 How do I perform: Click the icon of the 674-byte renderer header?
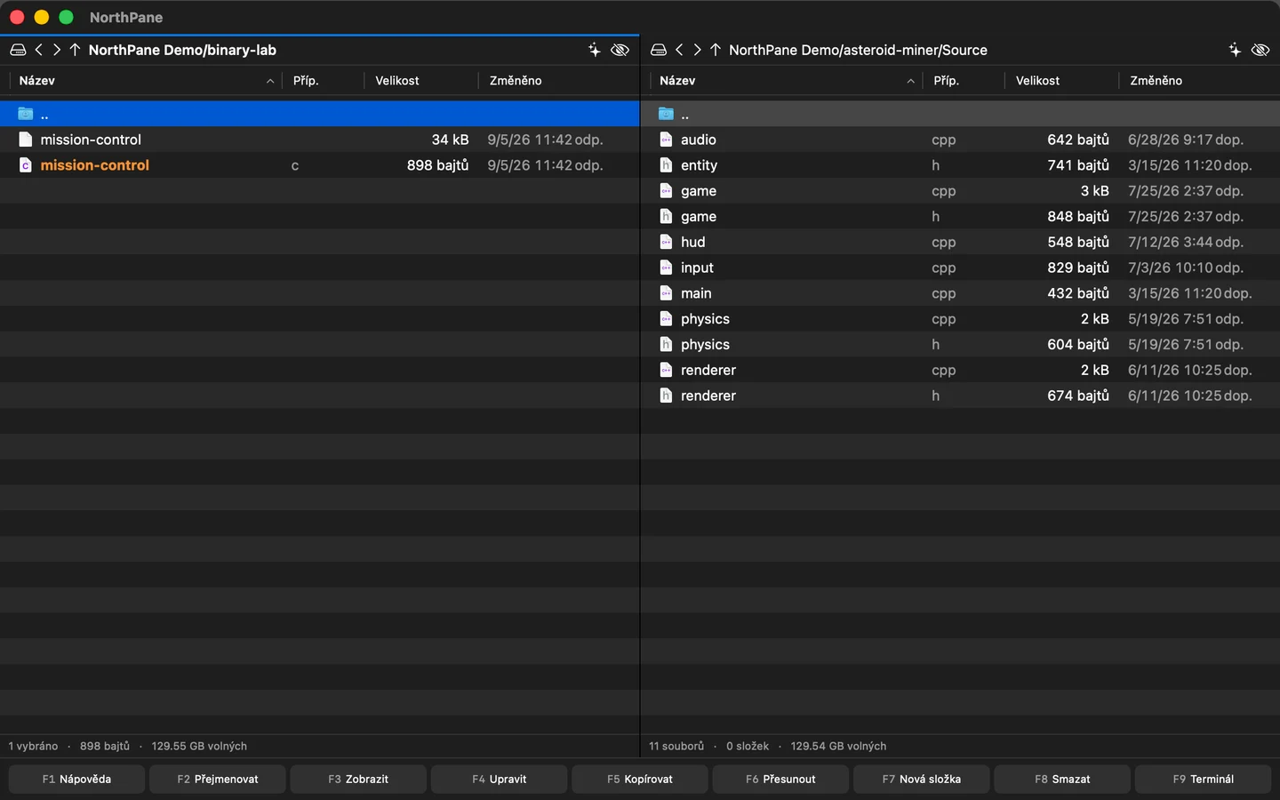click(666, 396)
